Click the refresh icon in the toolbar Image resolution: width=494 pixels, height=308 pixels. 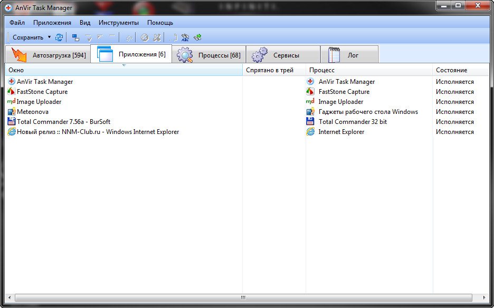coord(59,37)
